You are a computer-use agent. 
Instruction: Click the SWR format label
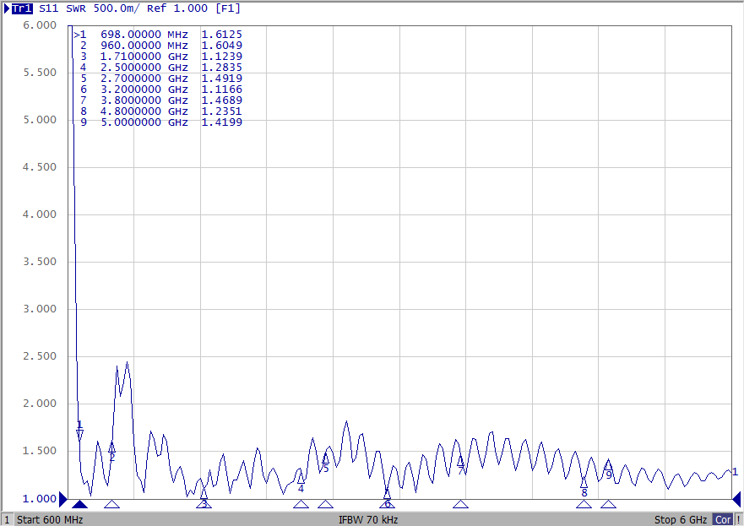pos(76,8)
